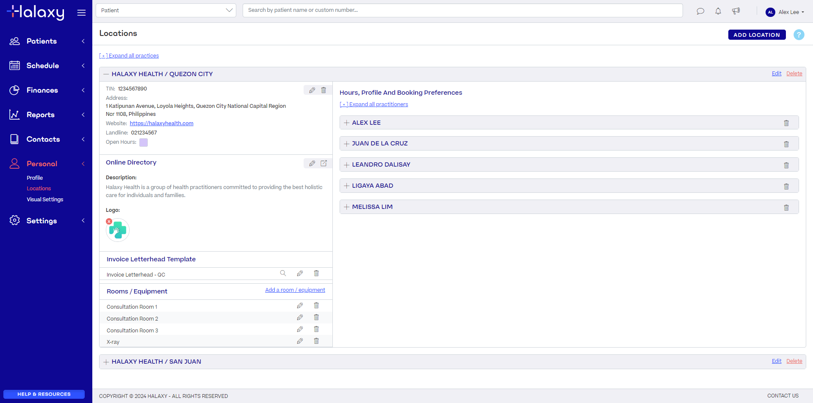The image size is (813, 403).
Task: Remove practitioner Leandro Dalisay
Action: [x=786, y=165]
